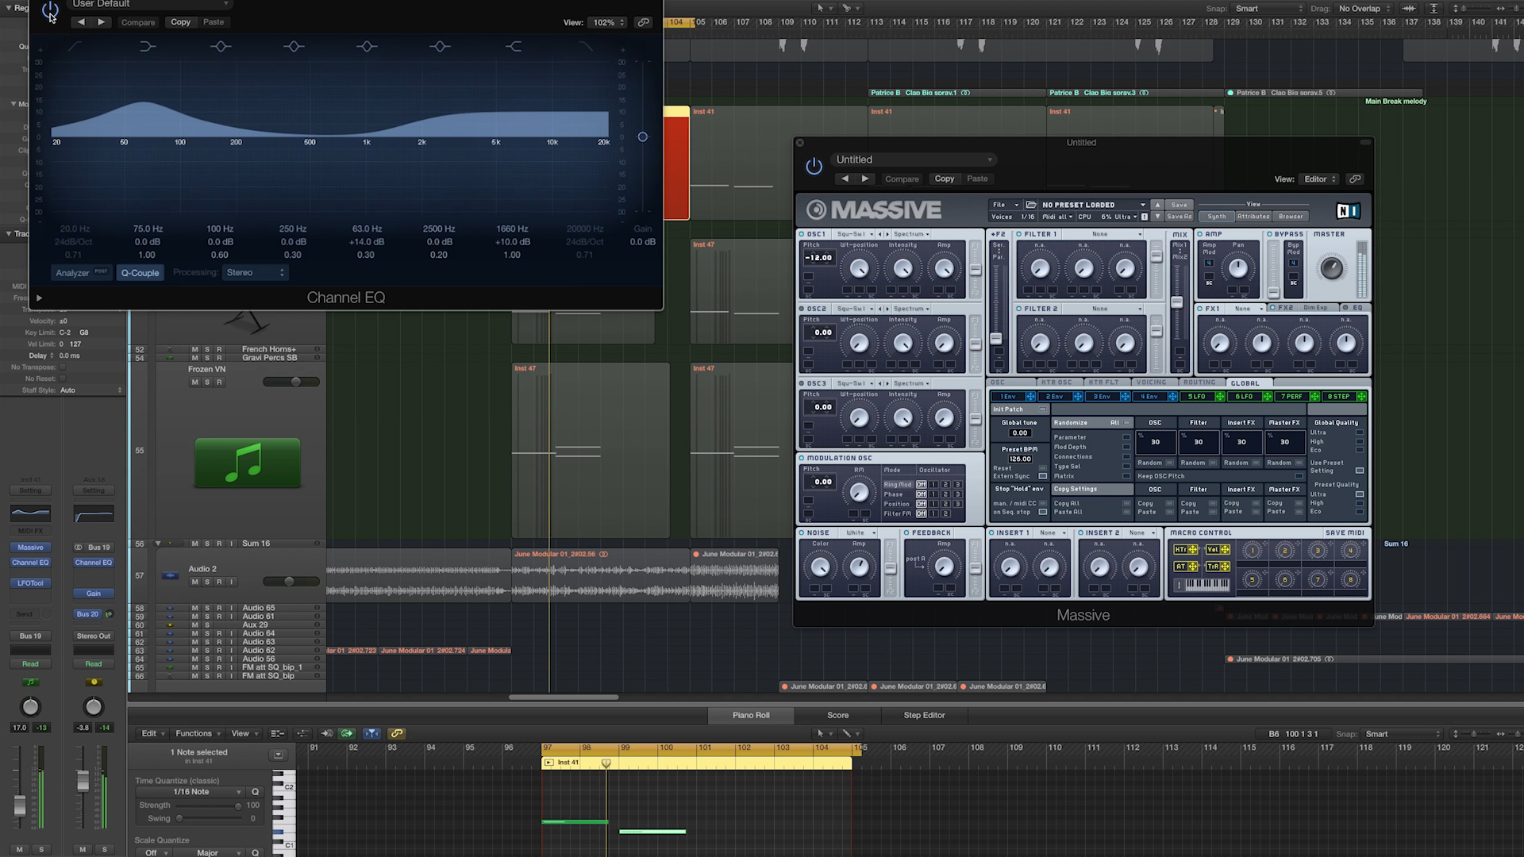Click KTr macro source handle

[1193, 550]
